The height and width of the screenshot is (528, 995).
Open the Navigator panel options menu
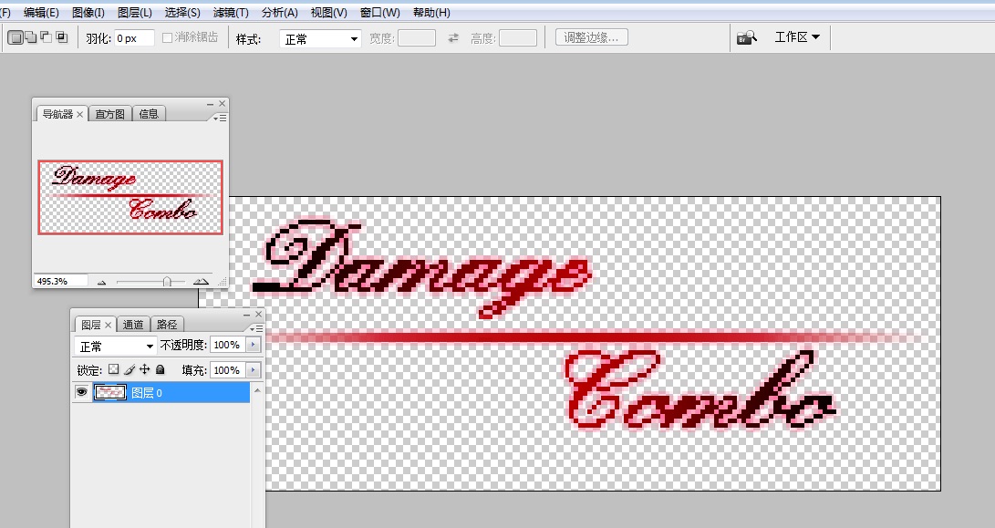pos(220,118)
